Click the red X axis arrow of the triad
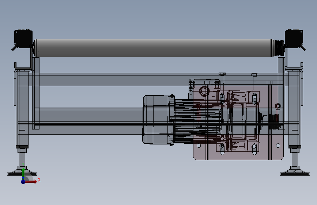 pyautogui.click(x=31, y=182)
